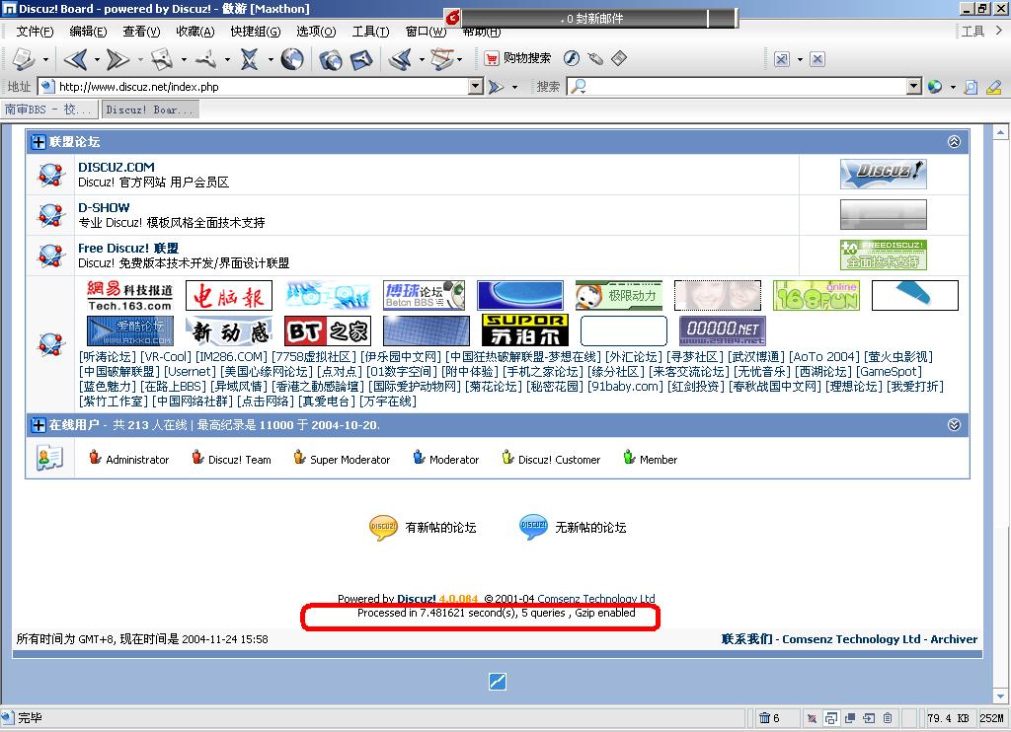The image size is (1011, 732).
Task: Collapse the 联盟论坛 section via chevron
Action: click(x=955, y=142)
